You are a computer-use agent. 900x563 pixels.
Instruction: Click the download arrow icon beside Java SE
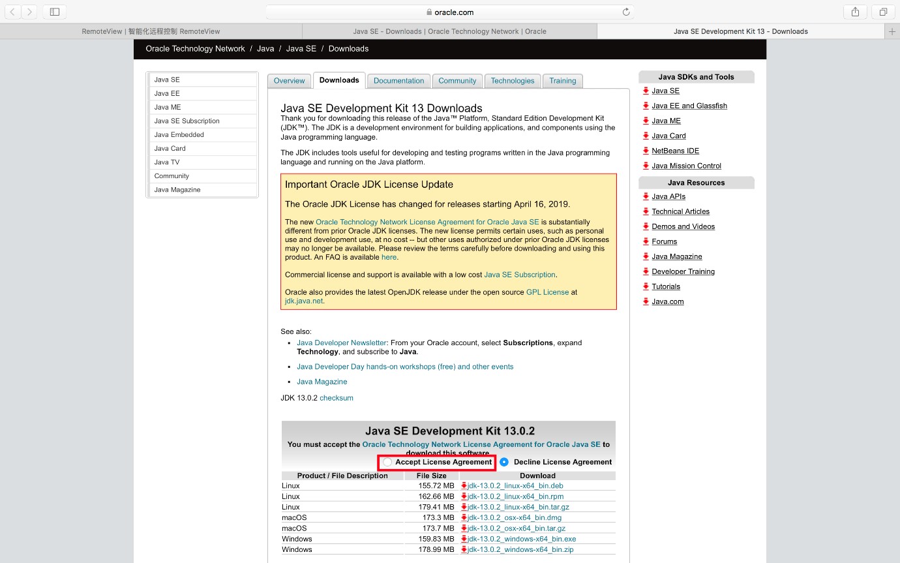tap(646, 91)
